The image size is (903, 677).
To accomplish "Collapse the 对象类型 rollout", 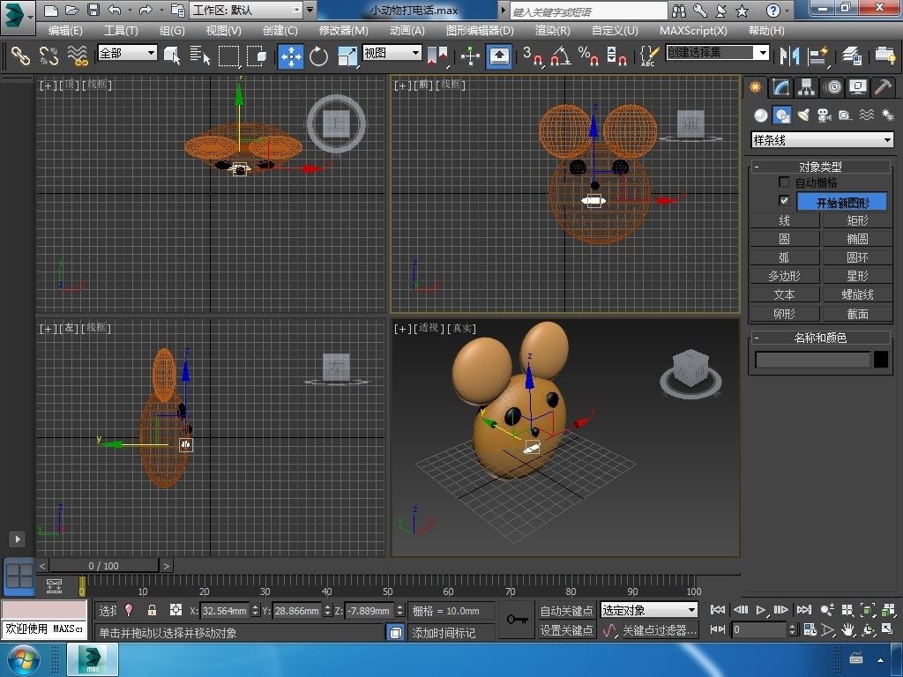I will click(820, 167).
